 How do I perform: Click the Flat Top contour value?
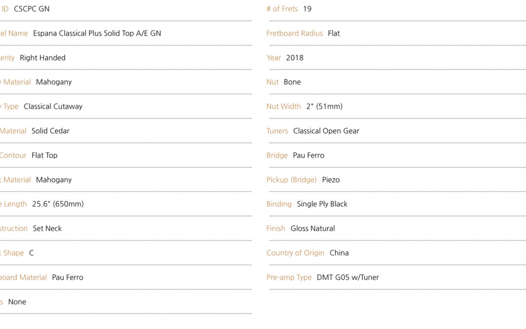44,155
